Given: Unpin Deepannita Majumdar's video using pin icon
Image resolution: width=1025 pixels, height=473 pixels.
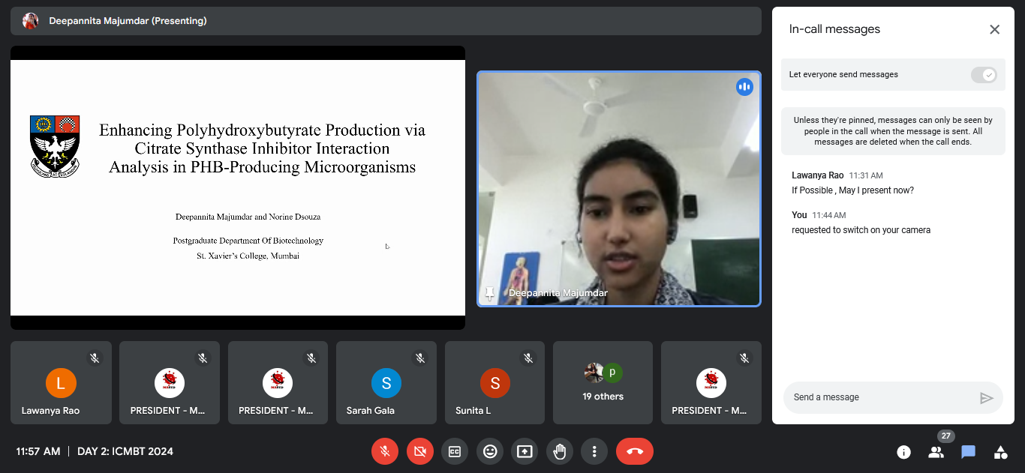Looking at the screenshot, I should click(491, 293).
